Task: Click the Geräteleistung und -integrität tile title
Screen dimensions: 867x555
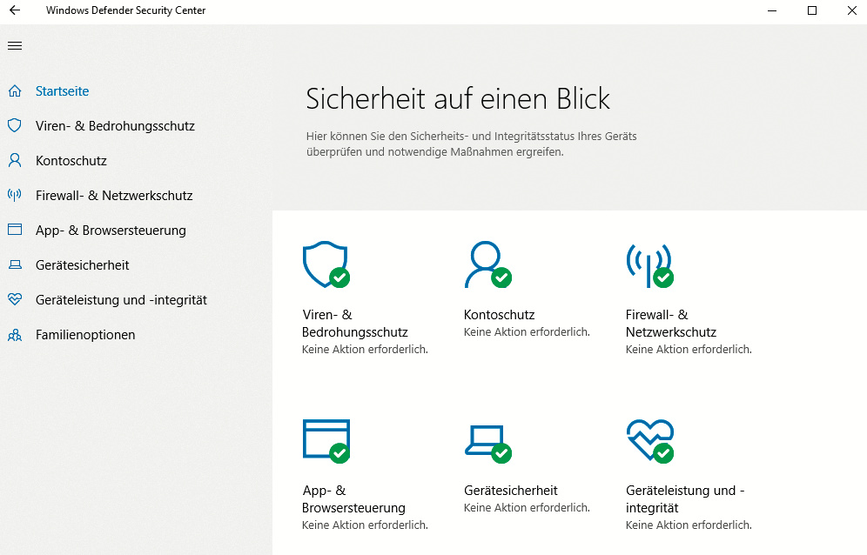Action: pyautogui.click(x=684, y=498)
